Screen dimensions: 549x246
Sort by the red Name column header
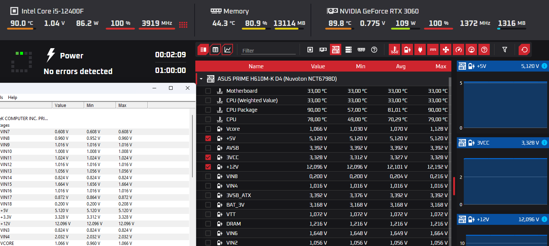pos(256,66)
